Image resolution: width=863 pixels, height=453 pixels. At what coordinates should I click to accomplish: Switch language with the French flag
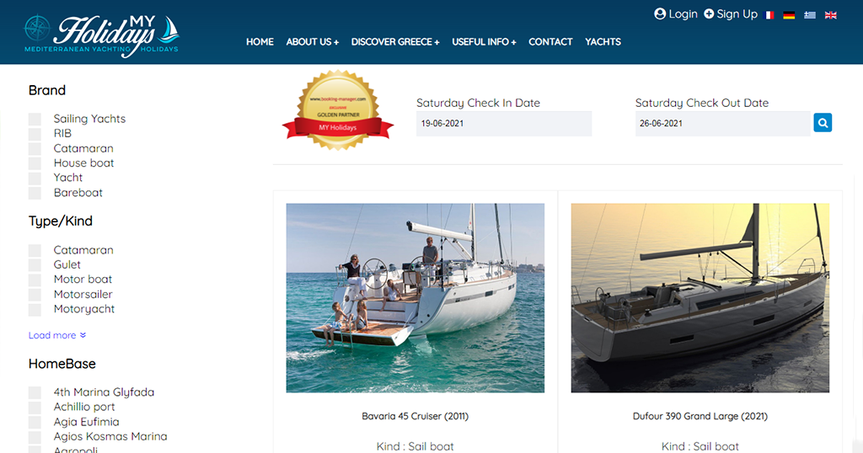coord(769,15)
